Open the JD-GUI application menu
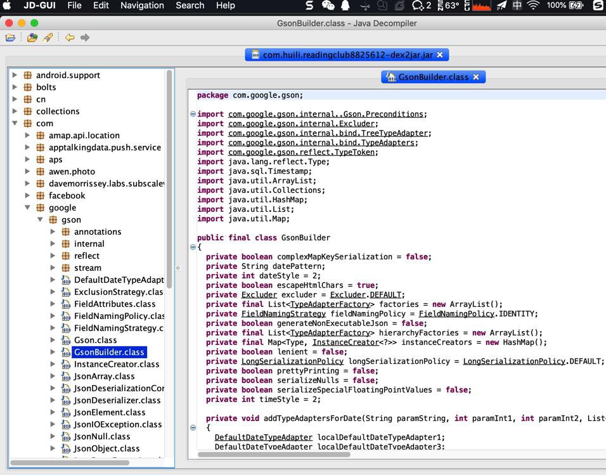The width and height of the screenshot is (606, 475). [x=39, y=6]
